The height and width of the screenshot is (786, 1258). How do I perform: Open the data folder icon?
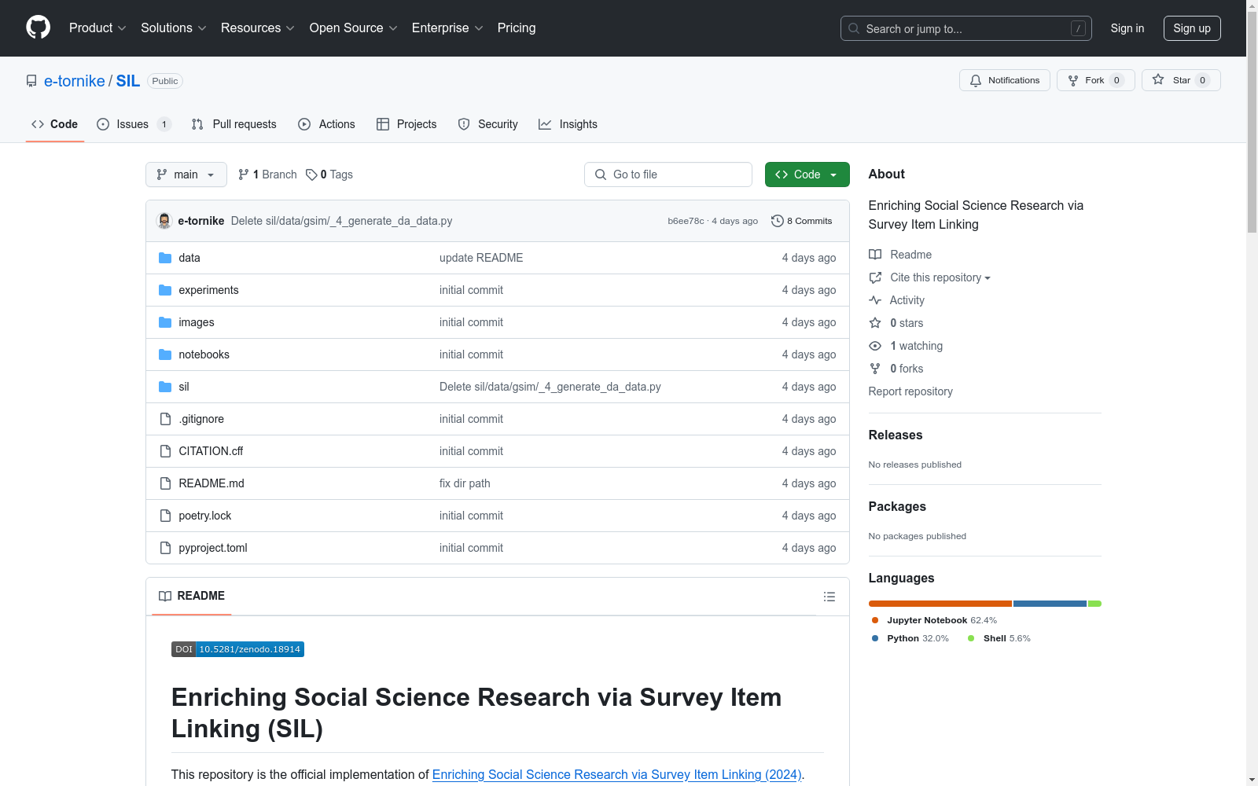165,258
